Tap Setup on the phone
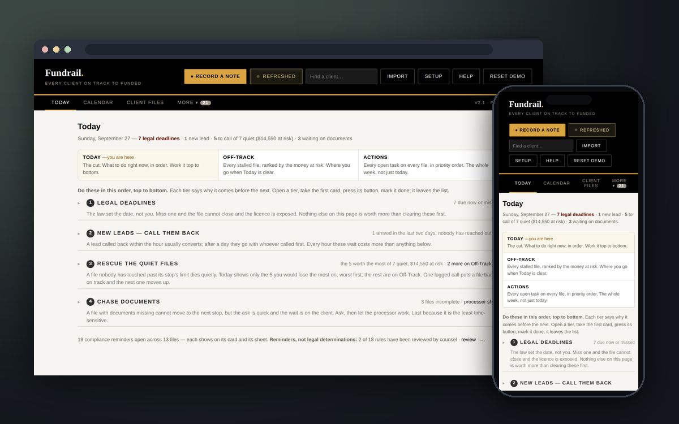 pos(523,161)
